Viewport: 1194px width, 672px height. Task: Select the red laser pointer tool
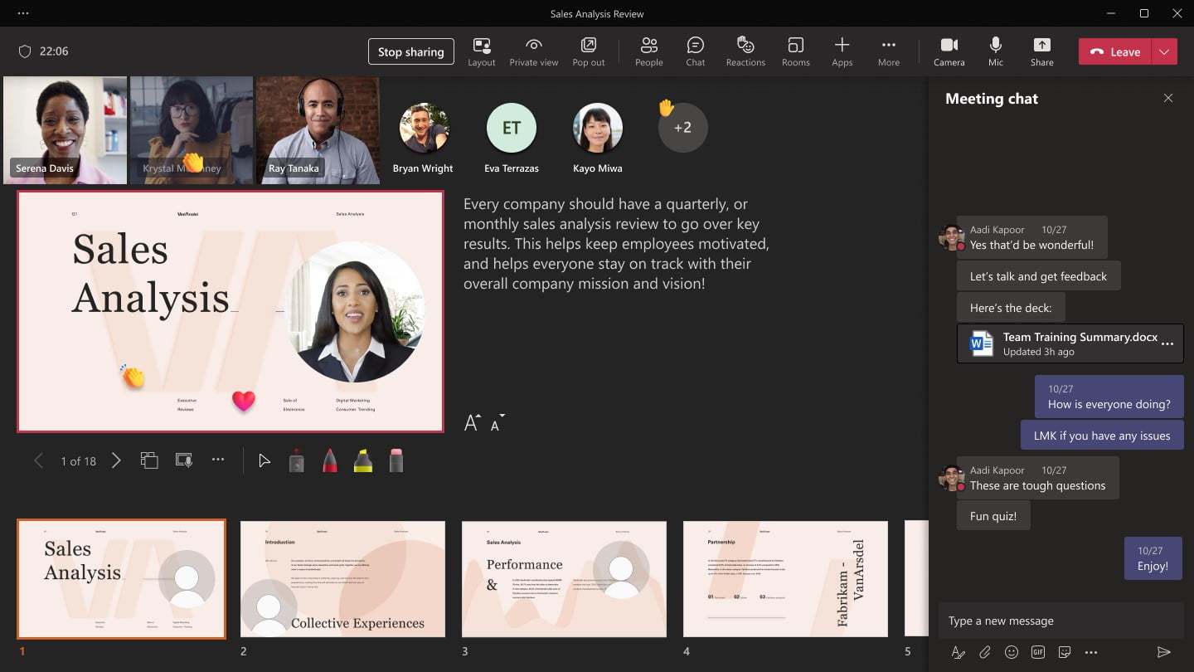pos(297,459)
